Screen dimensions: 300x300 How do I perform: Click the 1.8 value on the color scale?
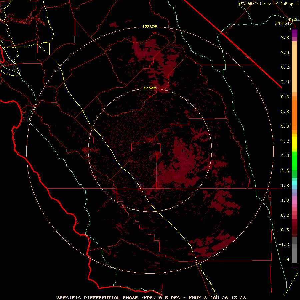pos(285,186)
